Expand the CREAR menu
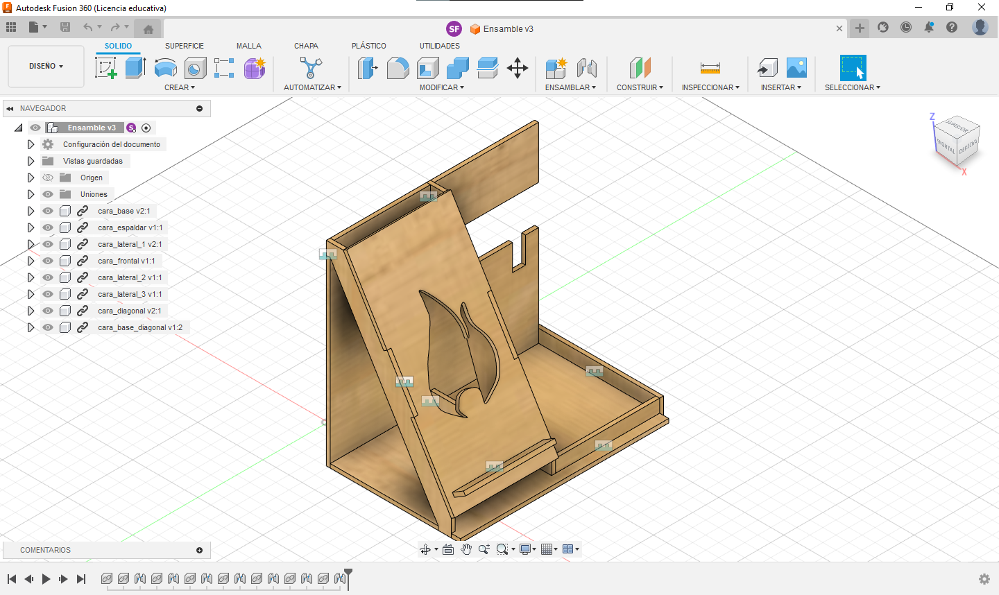This screenshot has height=595, width=999. pos(180,87)
